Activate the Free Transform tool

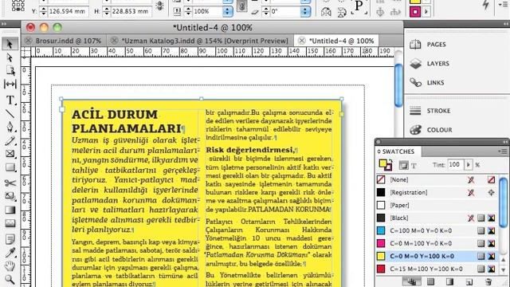[10, 196]
